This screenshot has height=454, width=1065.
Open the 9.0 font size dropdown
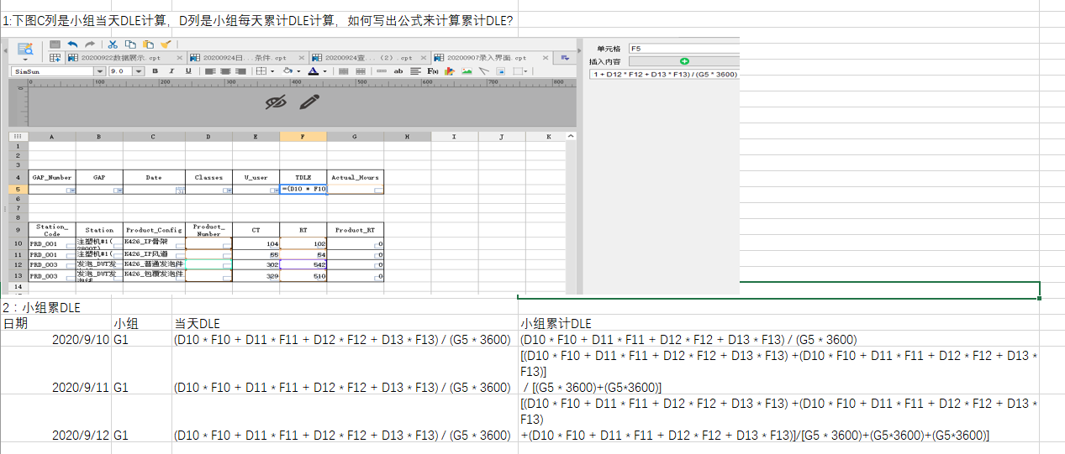tap(139, 71)
